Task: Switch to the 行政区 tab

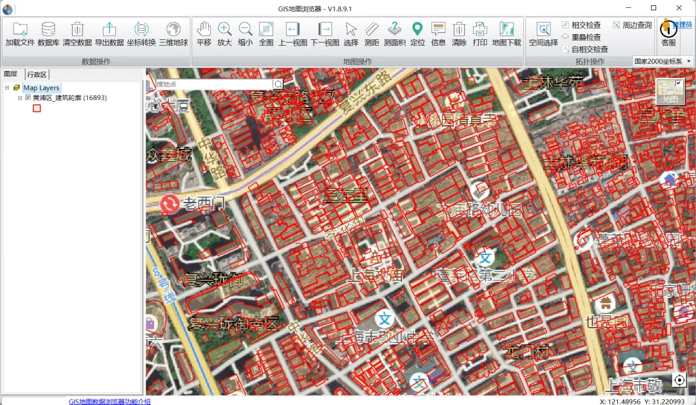Action: coord(37,74)
